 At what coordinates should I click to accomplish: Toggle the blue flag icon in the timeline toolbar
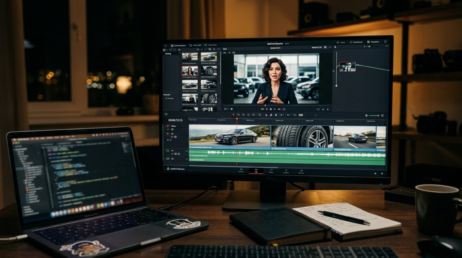coord(282,115)
